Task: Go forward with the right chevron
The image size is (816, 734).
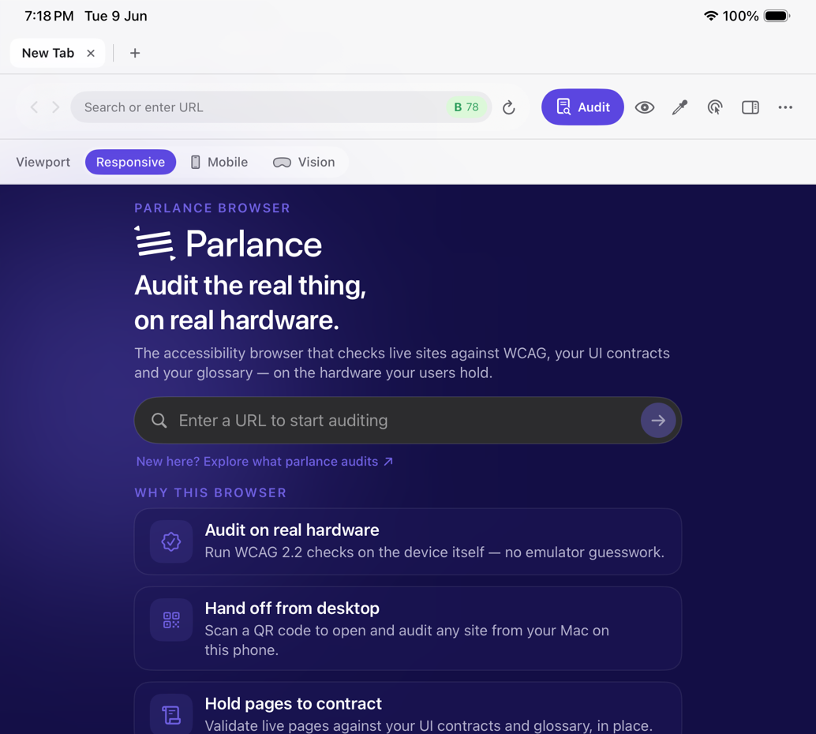Action: click(x=56, y=107)
